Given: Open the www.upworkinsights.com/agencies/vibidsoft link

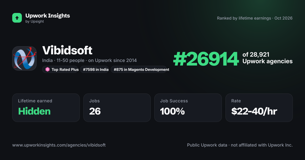Looking at the screenshot, I should pyautogui.click(x=59, y=145).
